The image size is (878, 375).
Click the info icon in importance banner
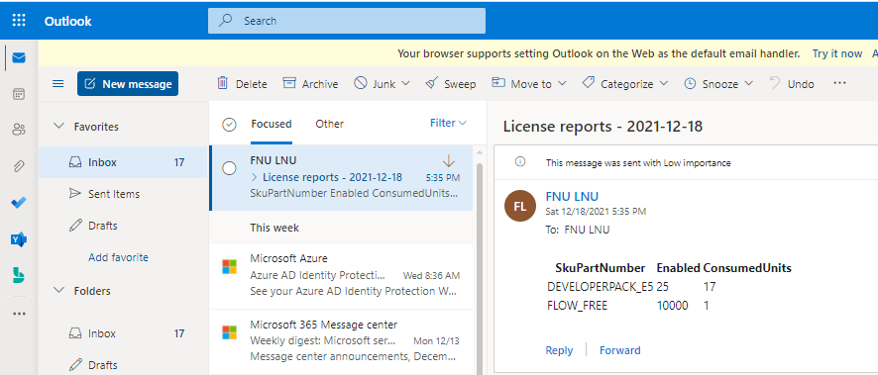(x=520, y=161)
